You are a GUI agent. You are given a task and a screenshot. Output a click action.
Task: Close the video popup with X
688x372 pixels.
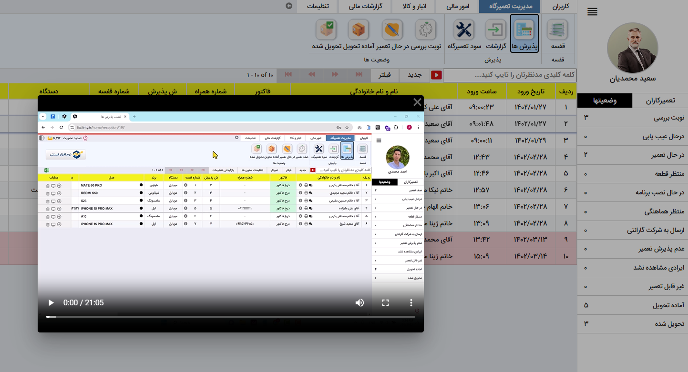(x=417, y=102)
